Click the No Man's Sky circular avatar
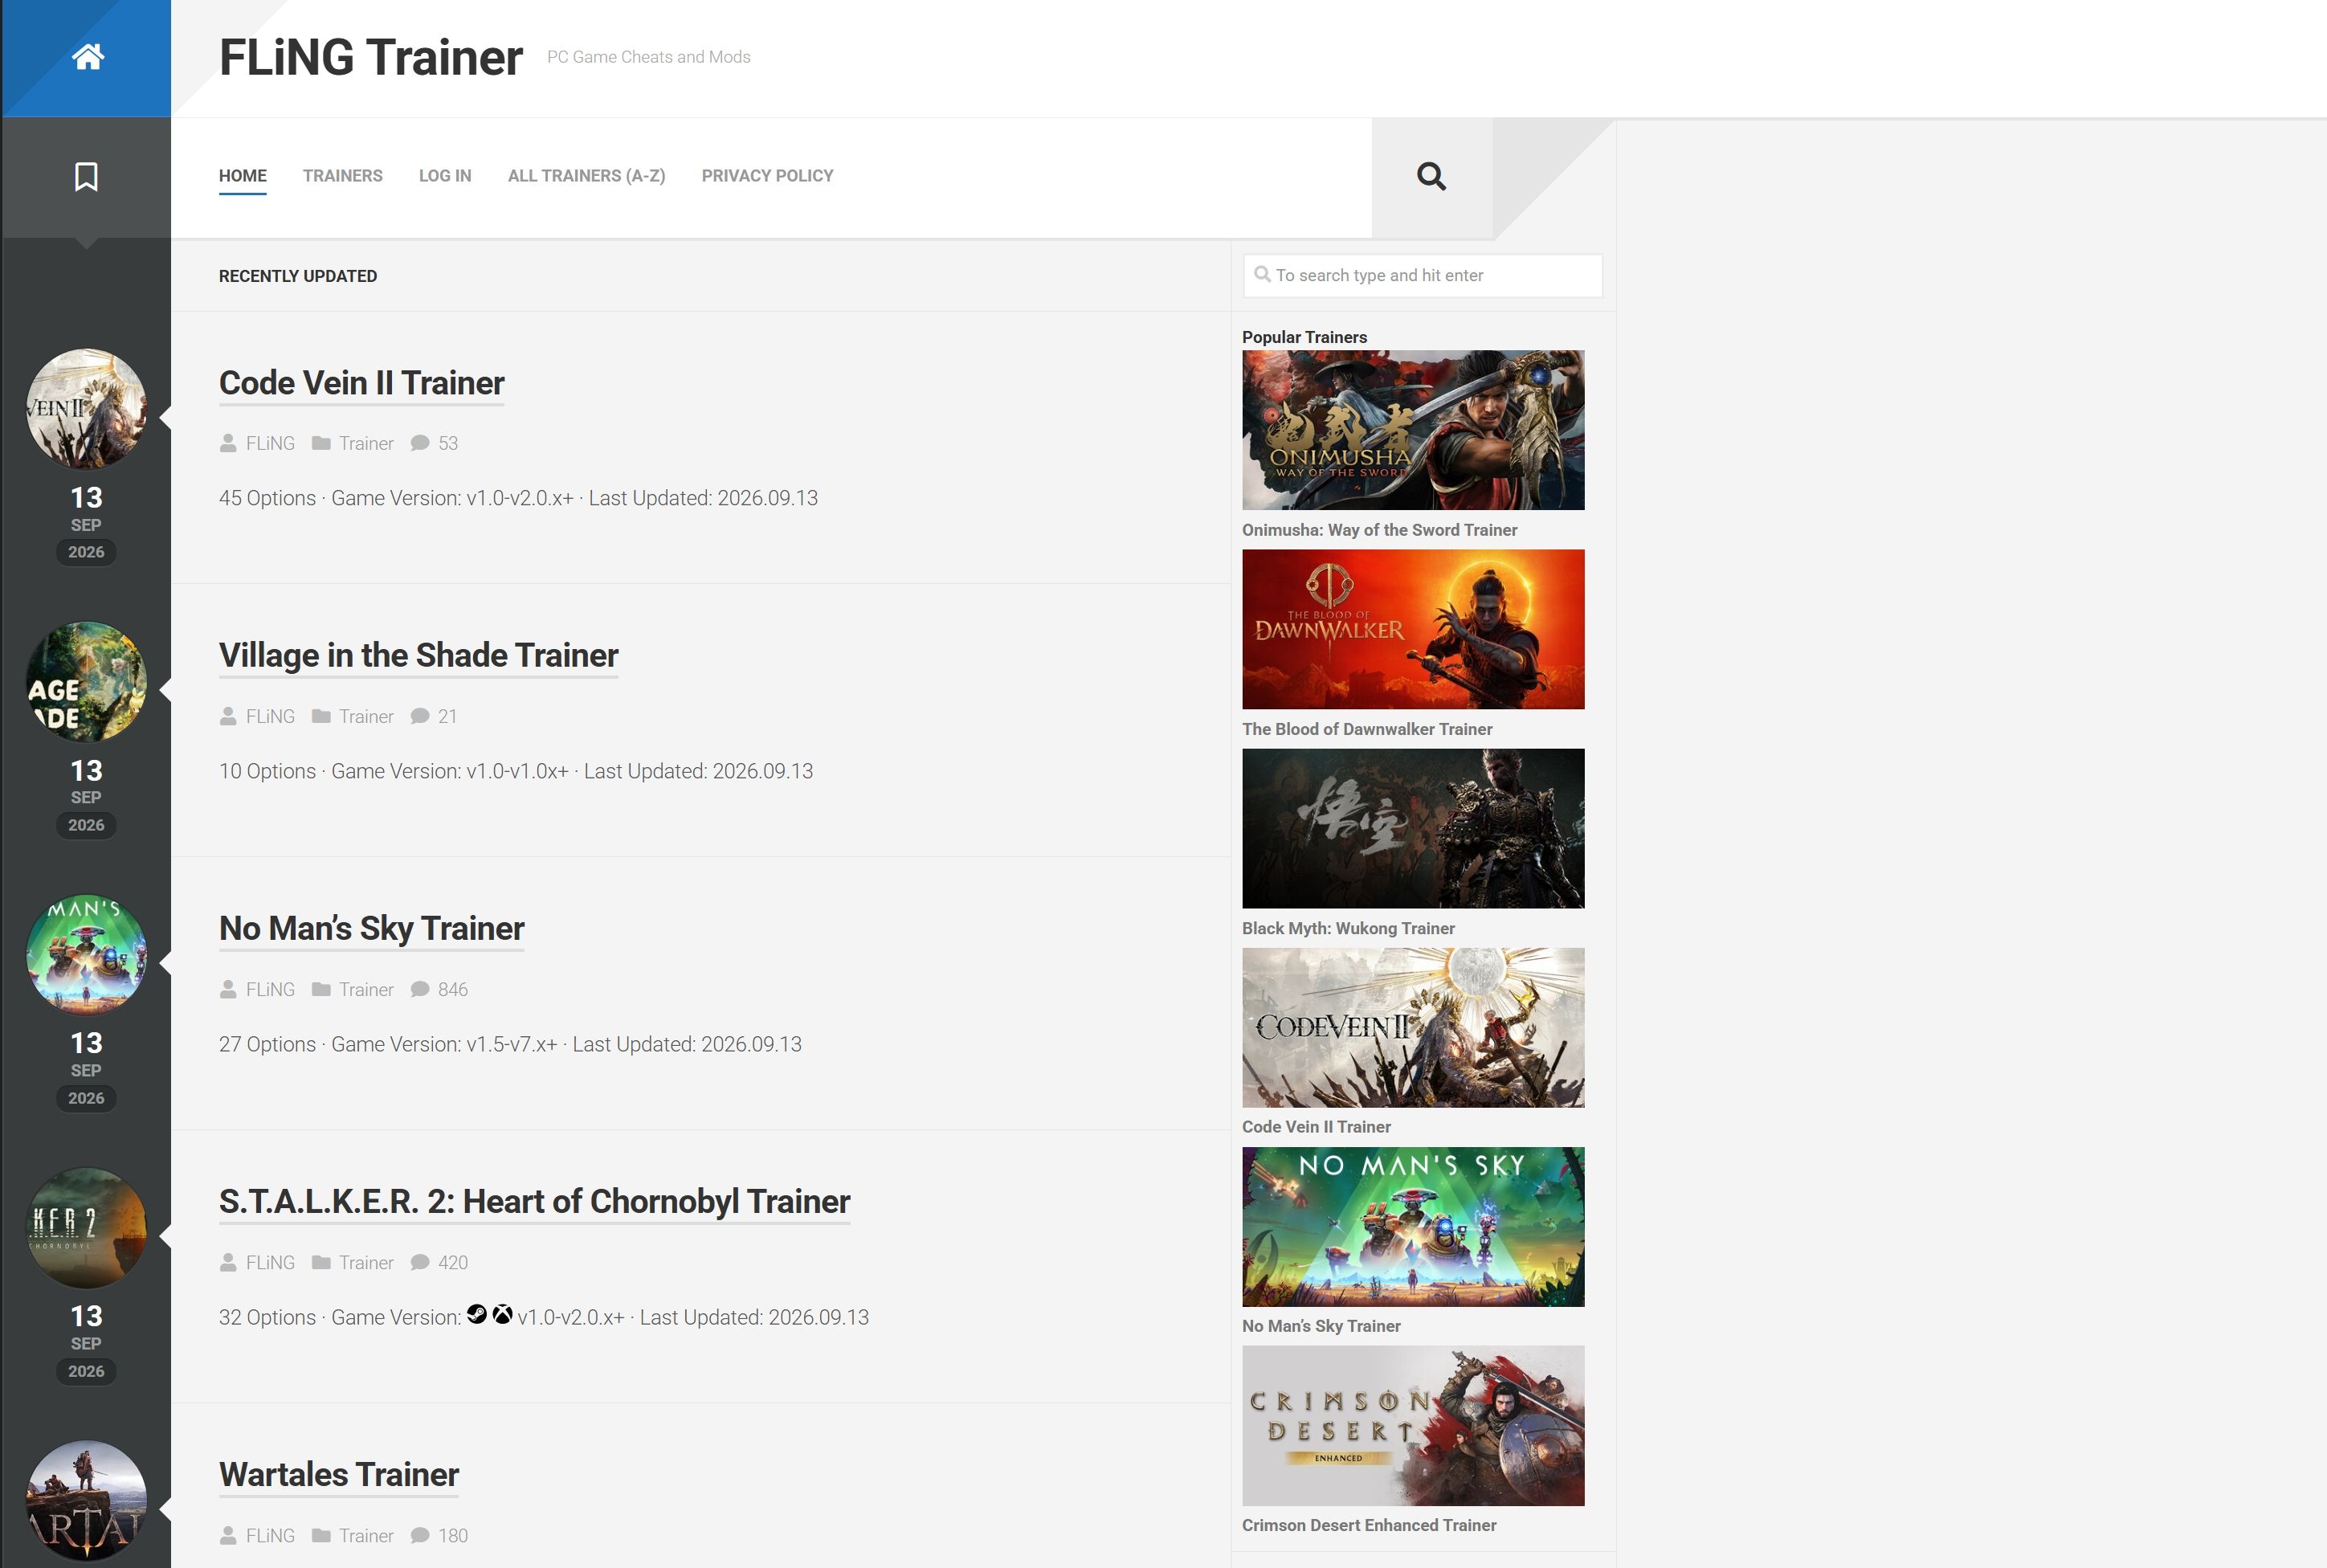 (x=86, y=955)
